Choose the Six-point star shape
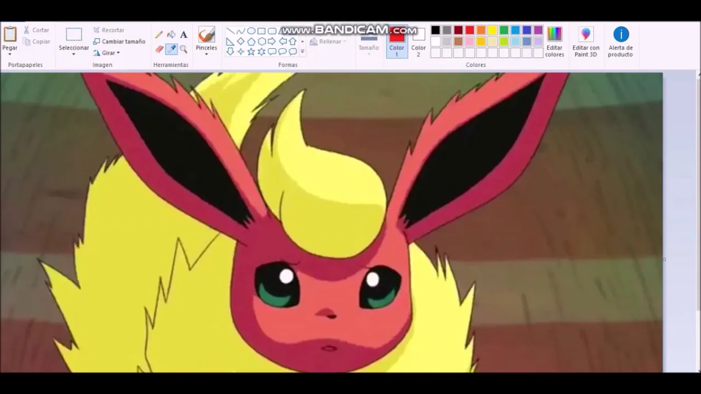Screen dimensions: 701x394 (x=261, y=51)
